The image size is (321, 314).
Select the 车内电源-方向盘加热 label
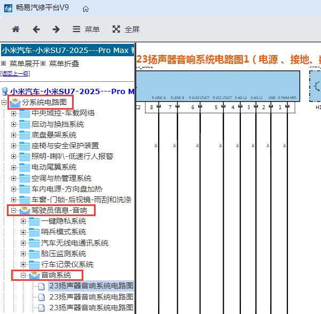coord(67,189)
